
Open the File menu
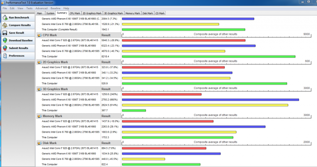pos(4,8)
